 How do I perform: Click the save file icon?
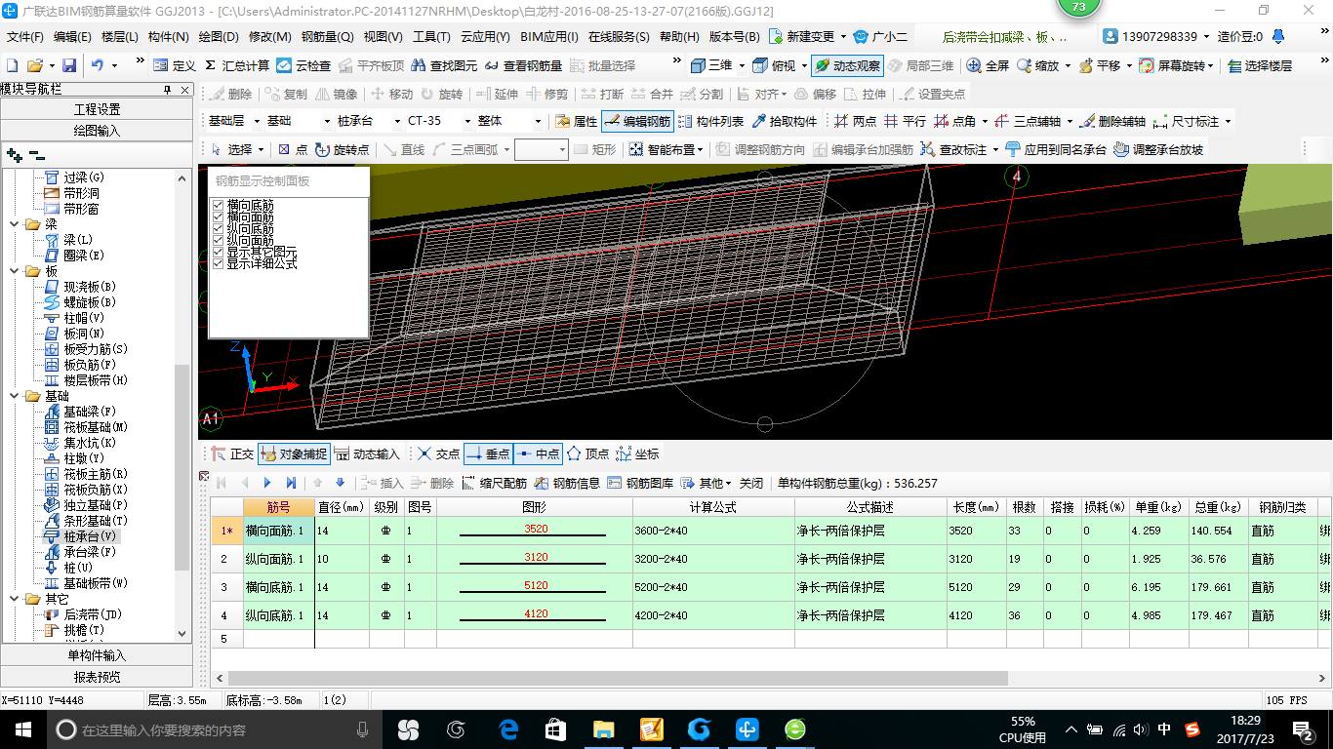(69, 66)
